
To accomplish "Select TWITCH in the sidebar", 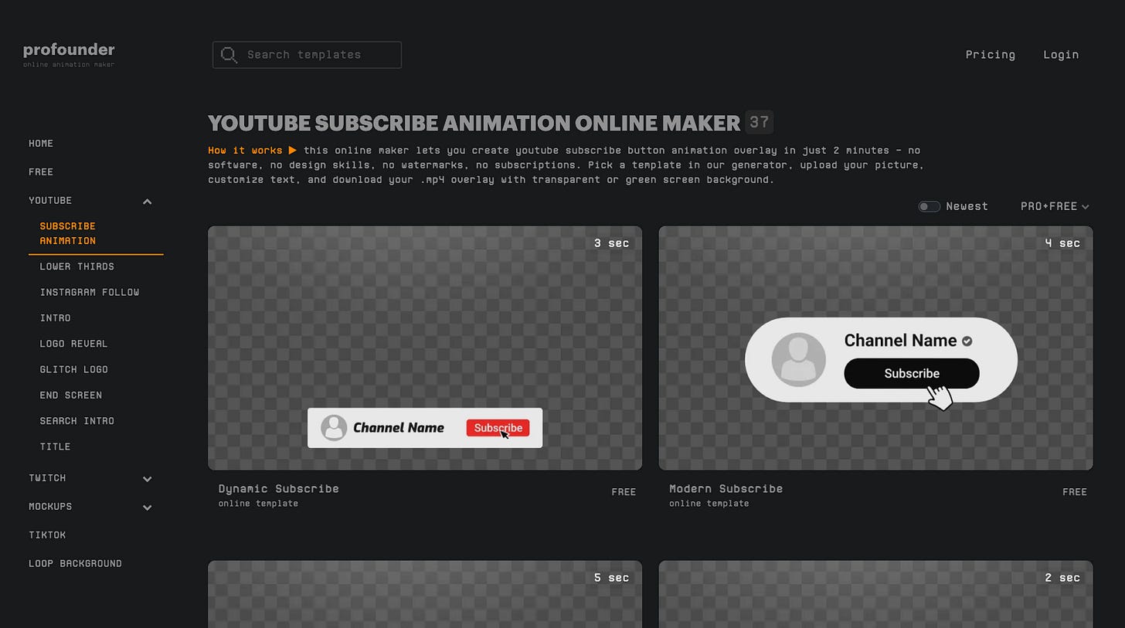I will (x=47, y=478).
